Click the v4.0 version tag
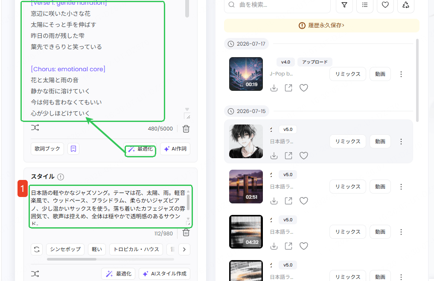The image size is (434, 281). [x=285, y=62]
